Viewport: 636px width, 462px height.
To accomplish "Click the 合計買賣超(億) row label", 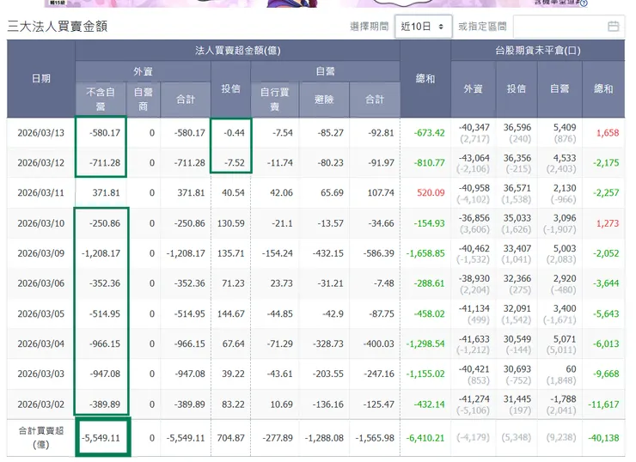I will tap(41, 438).
